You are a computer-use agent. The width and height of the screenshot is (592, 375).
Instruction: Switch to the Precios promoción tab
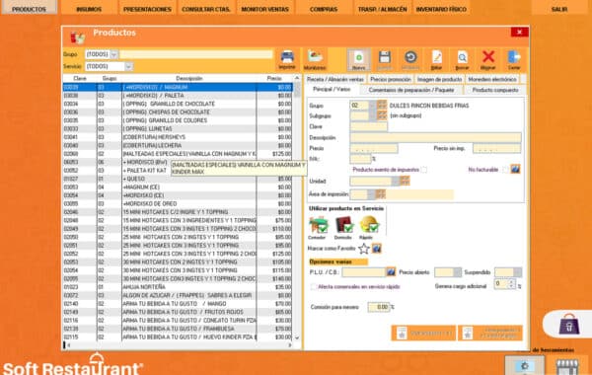[x=391, y=79]
